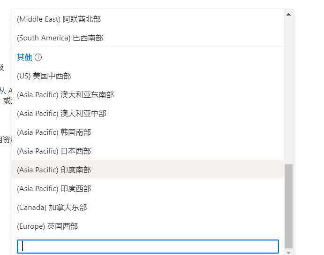Pick (Europe) 英国西部 region
The width and height of the screenshot is (324, 255).
point(47,226)
